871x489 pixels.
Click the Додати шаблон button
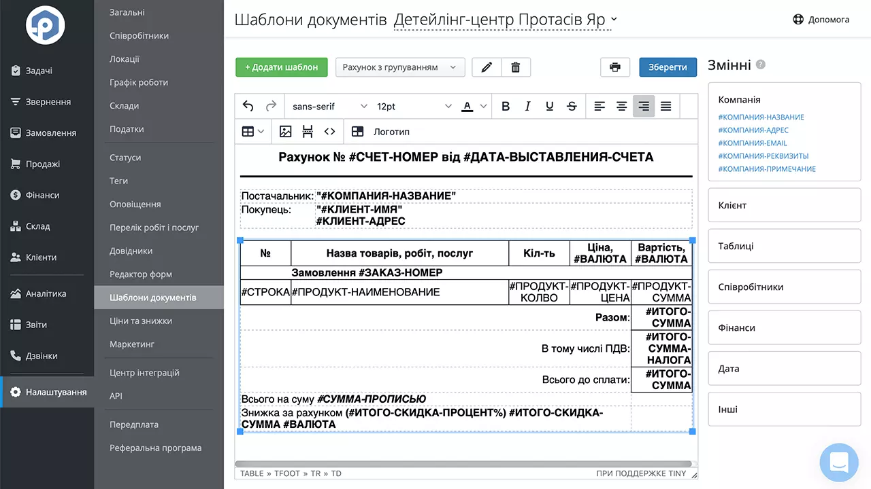(x=282, y=67)
